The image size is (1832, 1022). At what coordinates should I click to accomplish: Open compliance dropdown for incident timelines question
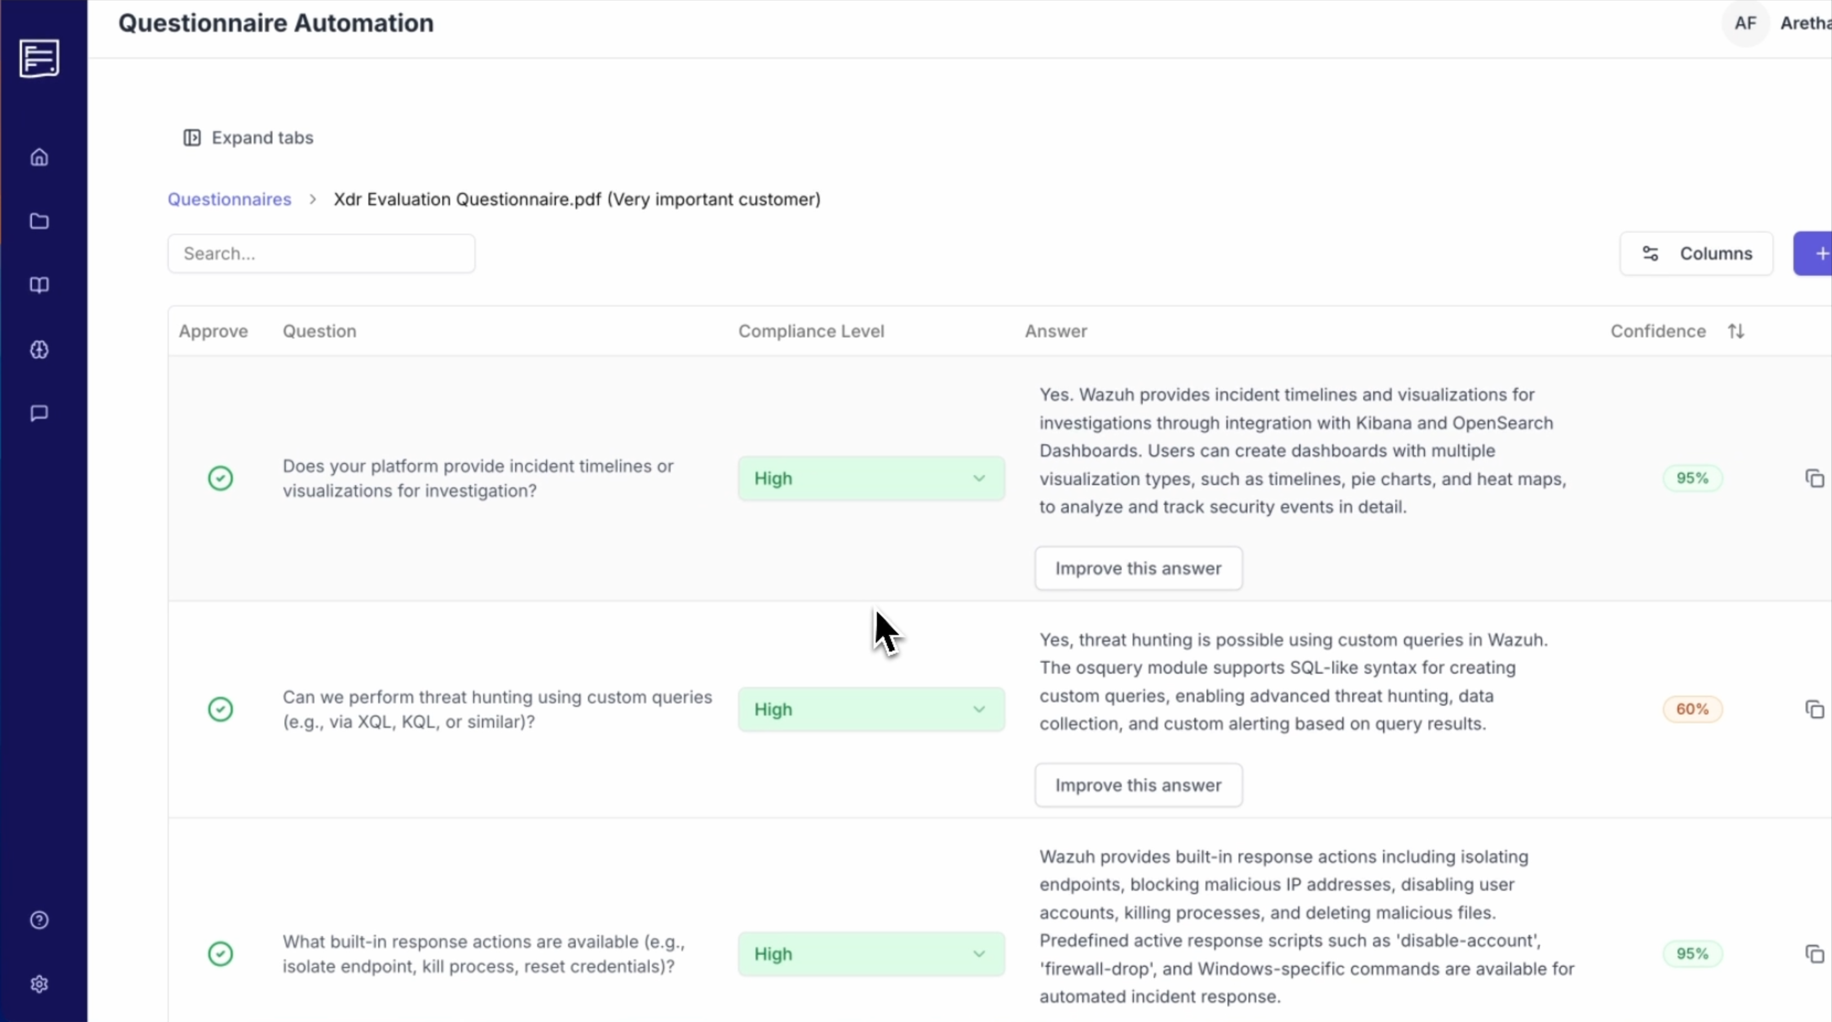pyautogui.click(x=870, y=477)
